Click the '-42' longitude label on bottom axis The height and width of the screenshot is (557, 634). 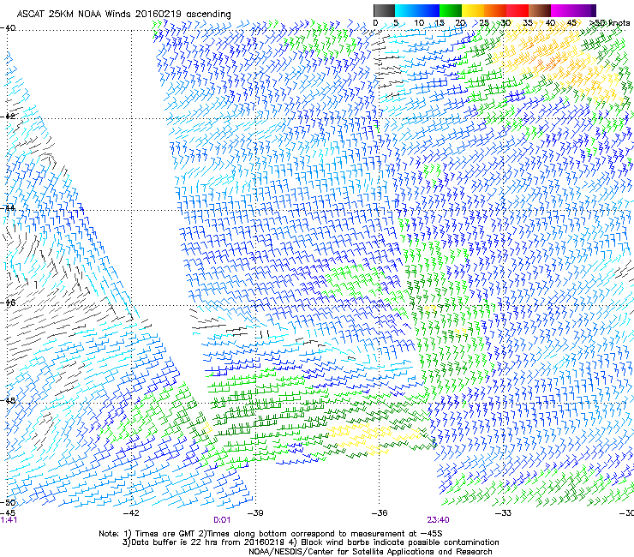point(131,513)
